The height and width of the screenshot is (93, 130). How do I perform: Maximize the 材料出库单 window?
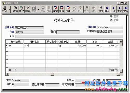(122, 3)
